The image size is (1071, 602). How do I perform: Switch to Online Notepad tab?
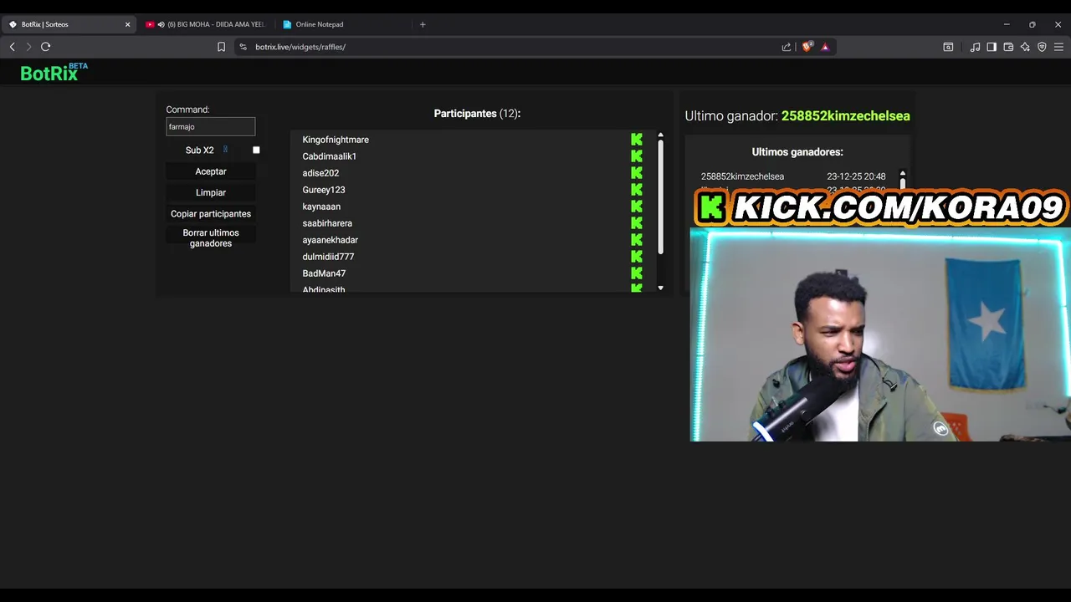343,24
